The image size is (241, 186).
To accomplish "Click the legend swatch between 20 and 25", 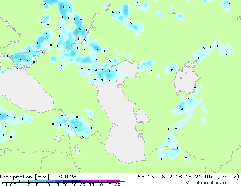I will 68,181.
